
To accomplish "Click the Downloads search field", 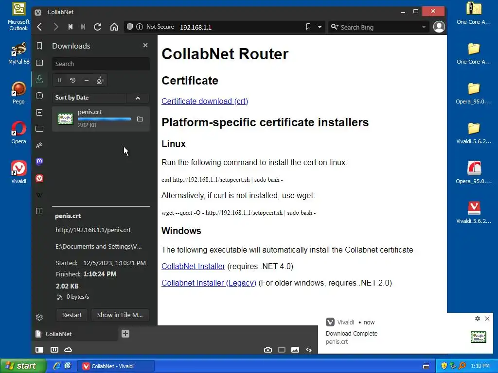I will click(101, 64).
